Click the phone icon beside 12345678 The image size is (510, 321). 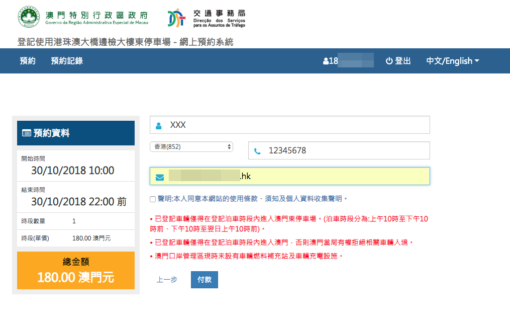tap(257, 151)
